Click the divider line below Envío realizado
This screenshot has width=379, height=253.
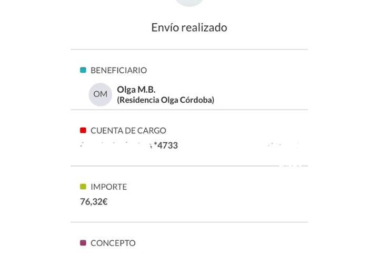[x=189, y=50]
